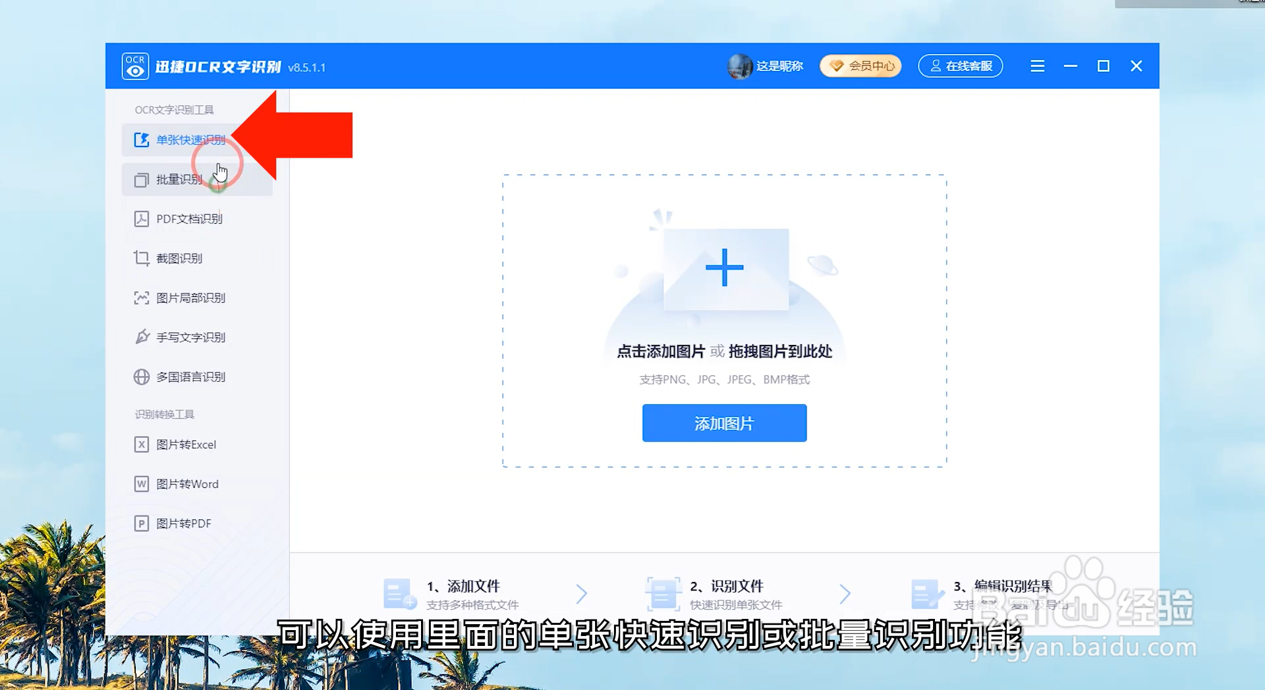Click the 2、识别文件 step label
Viewport: 1265px width, 690px height.
point(727,586)
